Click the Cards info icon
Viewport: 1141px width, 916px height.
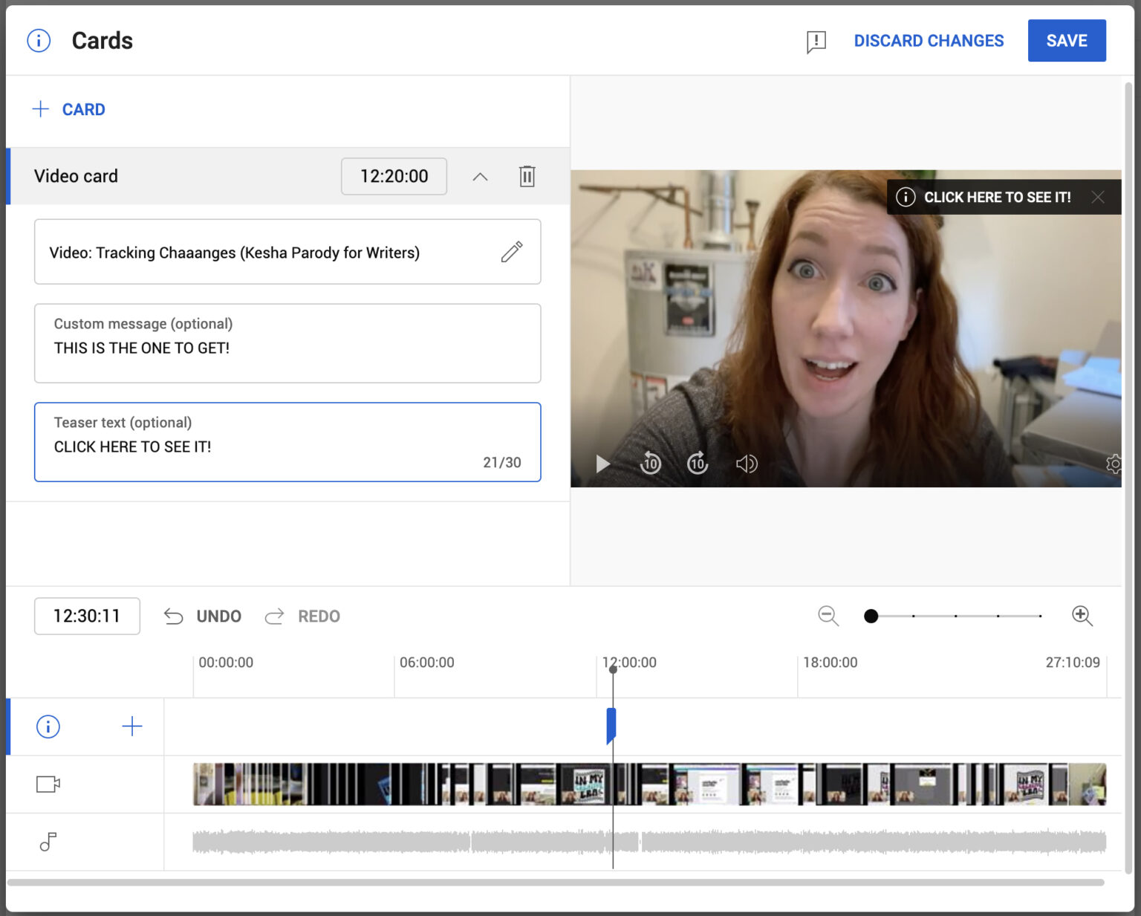pos(38,41)
